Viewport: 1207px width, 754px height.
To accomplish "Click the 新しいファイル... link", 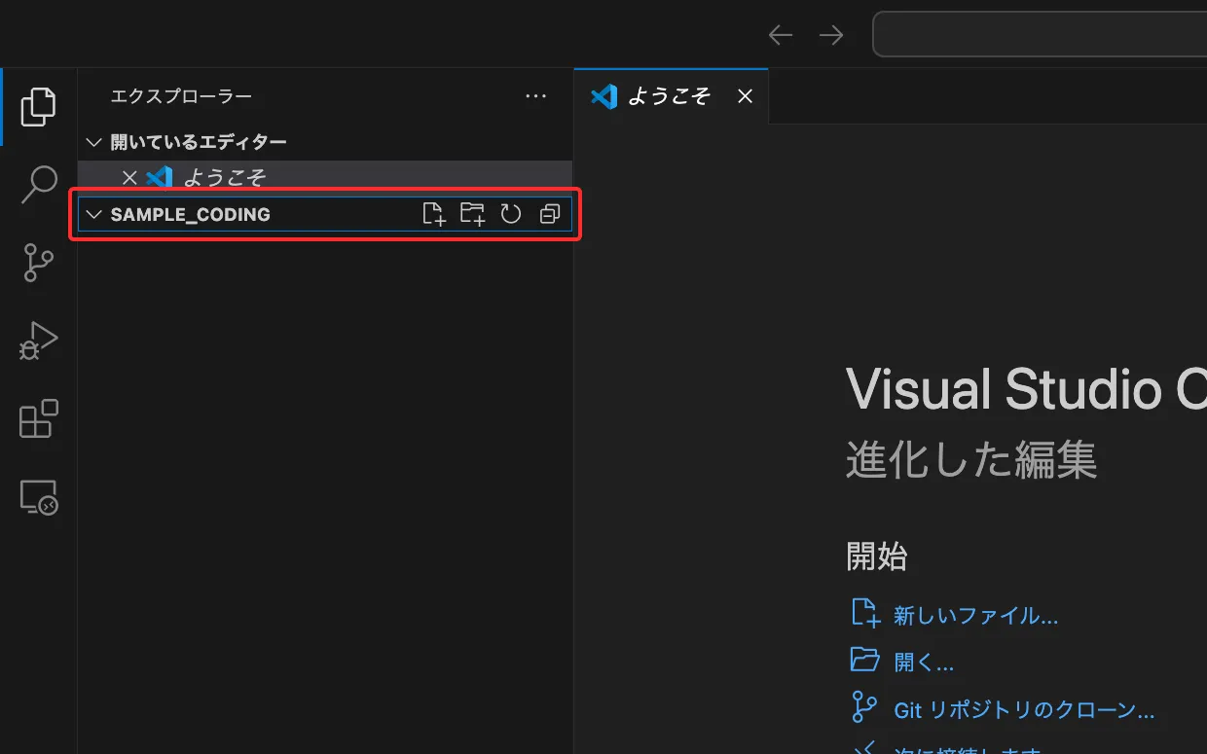I will 975,616.
